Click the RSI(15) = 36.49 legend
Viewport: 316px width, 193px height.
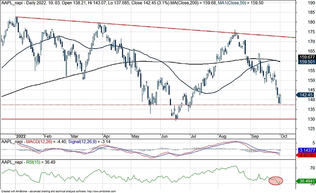41,162
